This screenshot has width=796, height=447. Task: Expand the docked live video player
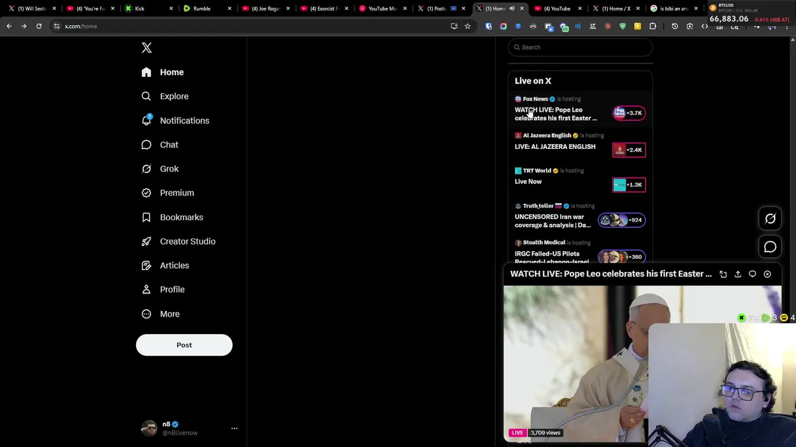pos(723,274)
